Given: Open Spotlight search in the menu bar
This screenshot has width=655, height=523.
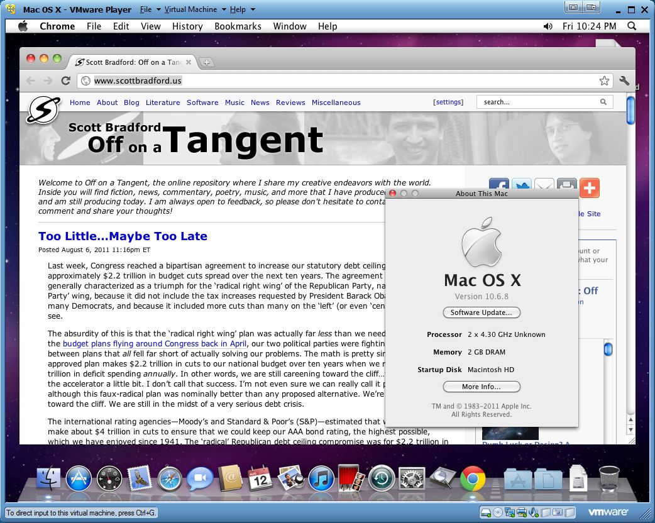Looking at the screenshot, I should (631, 26).
